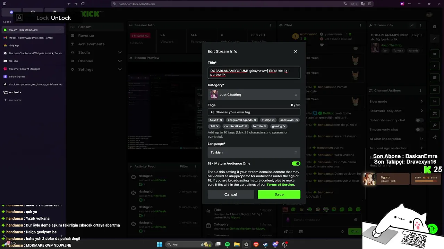Expand Followers-only chat options
This screenshot has width=444, height=249.
click(x=421, y=111)
